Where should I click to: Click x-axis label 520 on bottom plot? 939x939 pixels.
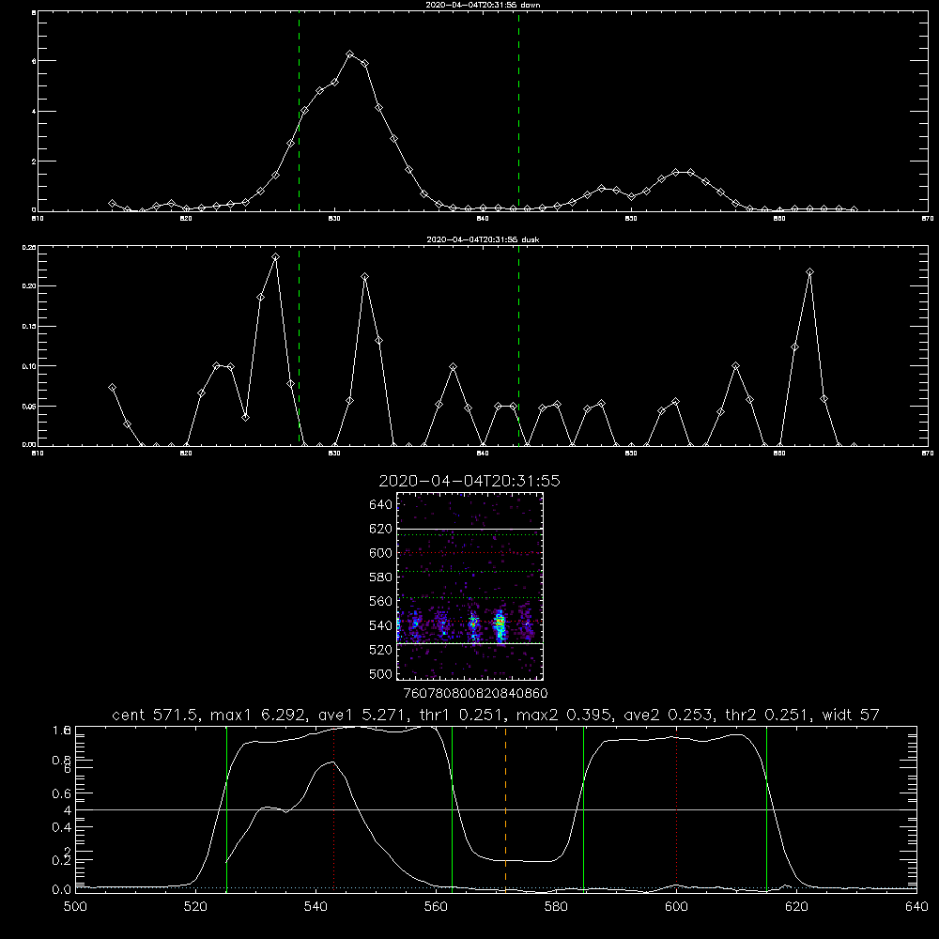pos(195,907)
